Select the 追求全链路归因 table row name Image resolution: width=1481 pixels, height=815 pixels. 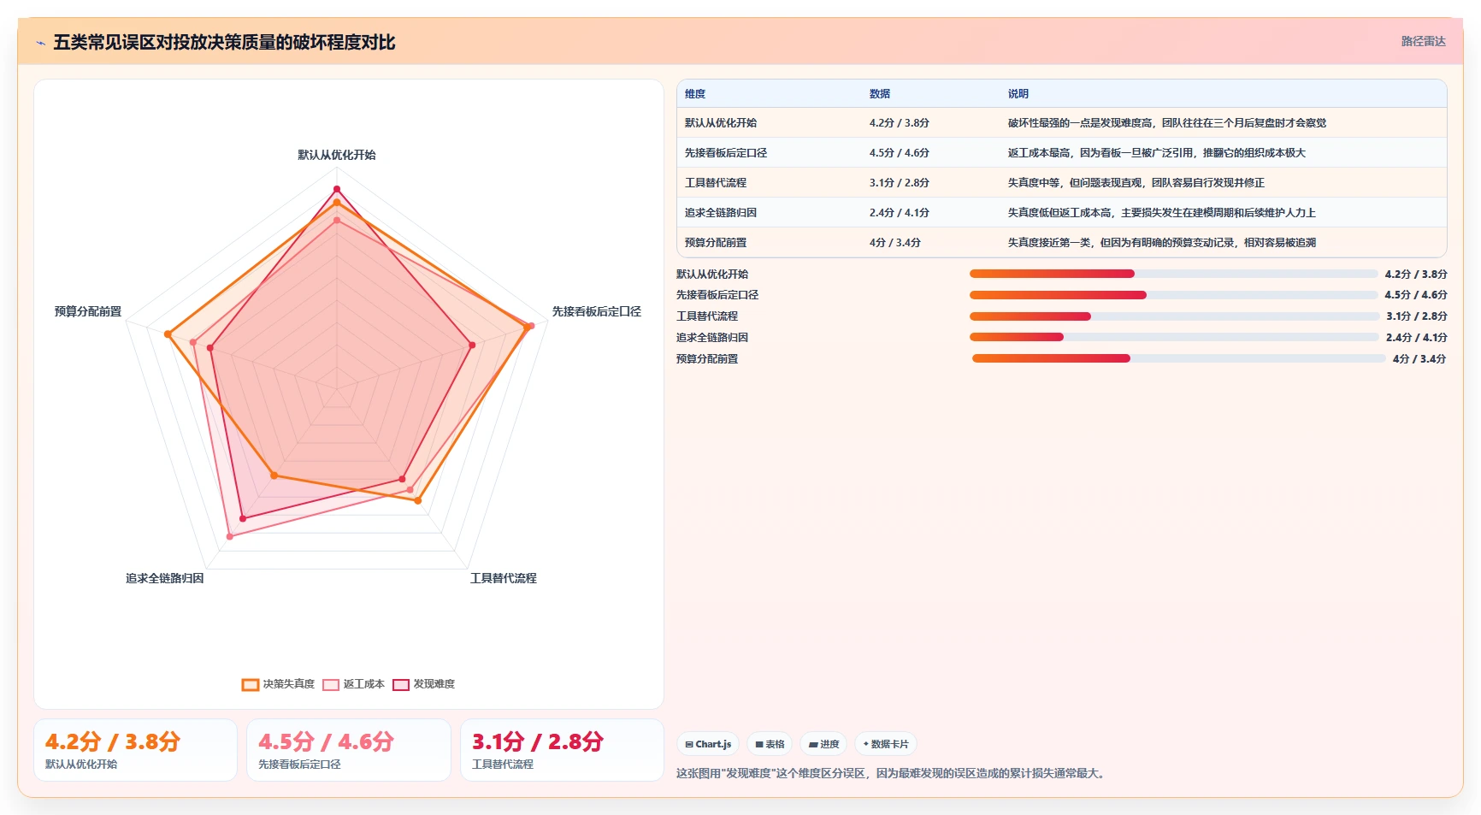[x=721, y=213]
